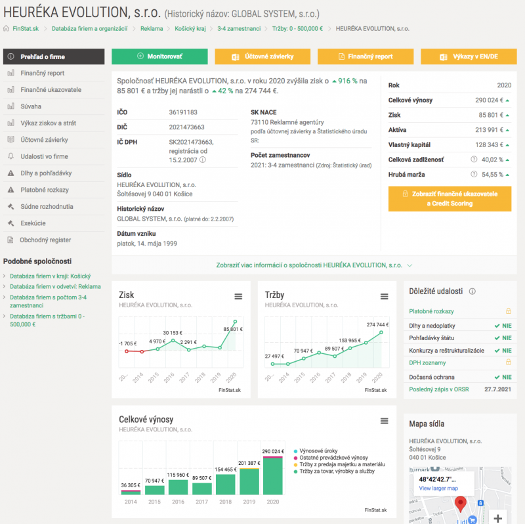
Task: Click the 2019 bar in Celkové výnosy chart
Action: (249, 481)
